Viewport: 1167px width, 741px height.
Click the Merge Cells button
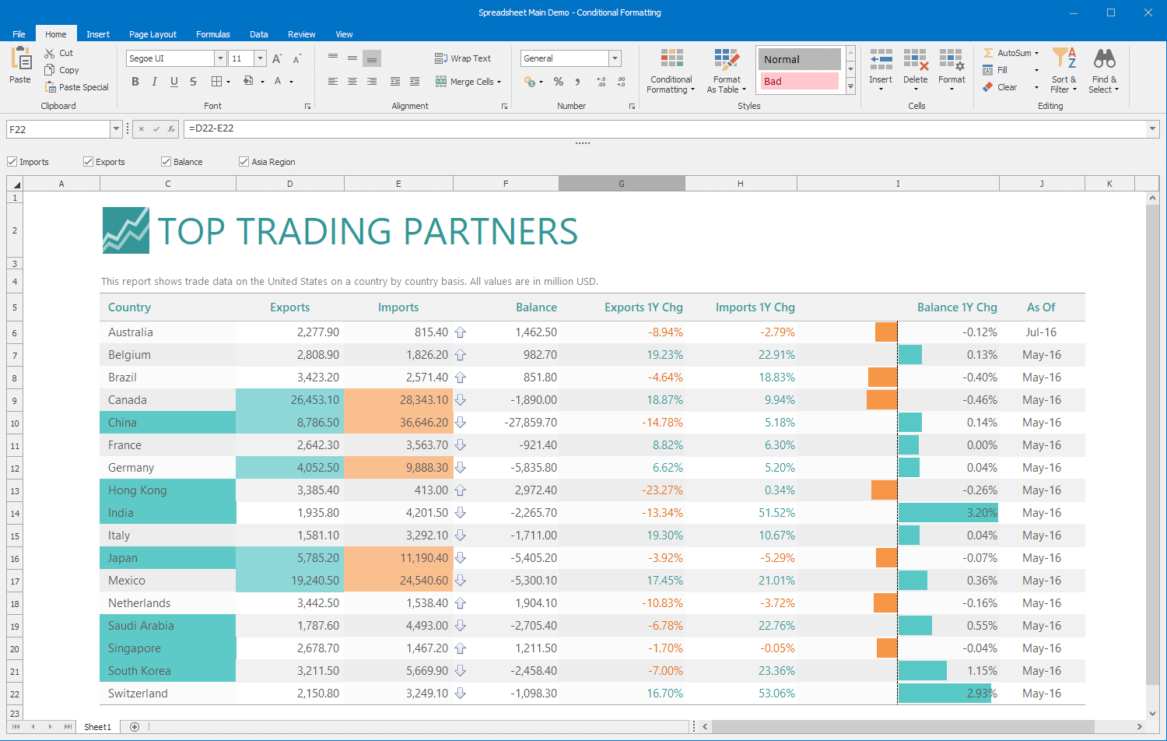point(468,82)
